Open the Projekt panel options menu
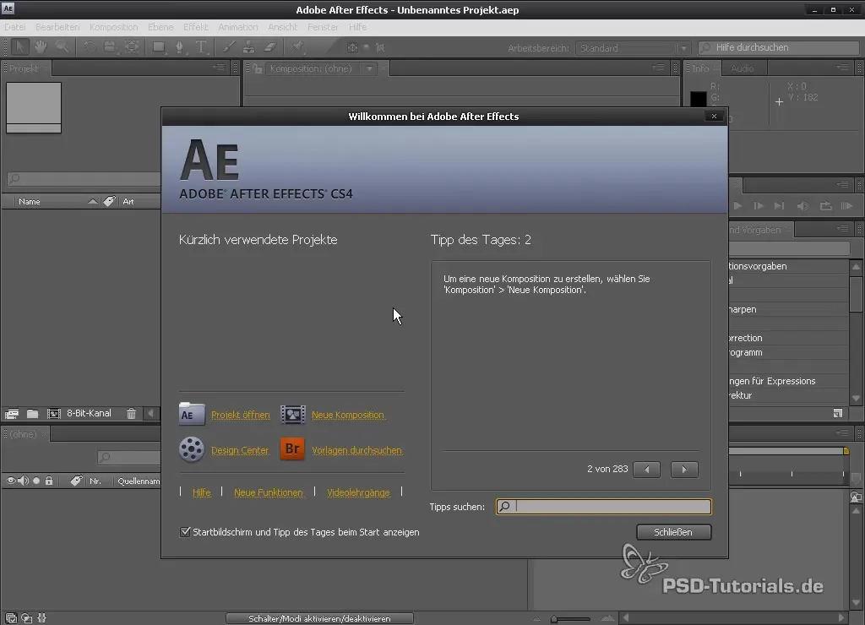This screenshot has width=865, height=625. point(219,68)
